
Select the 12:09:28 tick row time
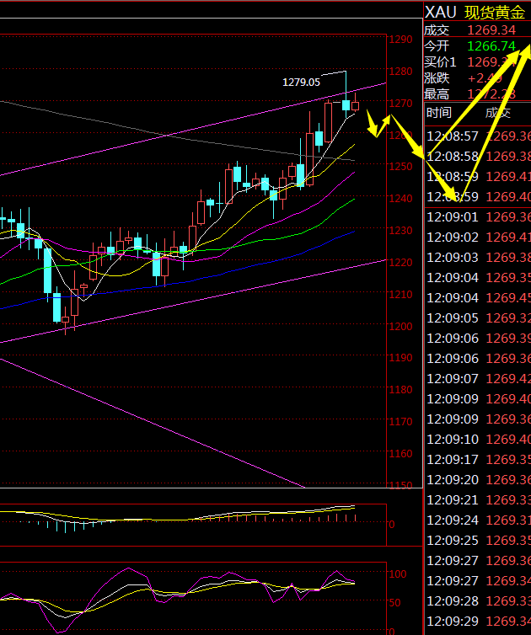coord(453,600)
